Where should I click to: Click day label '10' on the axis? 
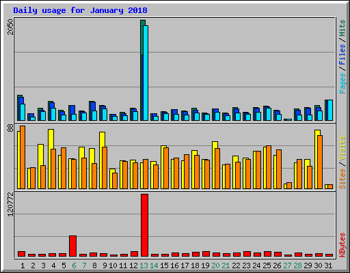(113, 265)
